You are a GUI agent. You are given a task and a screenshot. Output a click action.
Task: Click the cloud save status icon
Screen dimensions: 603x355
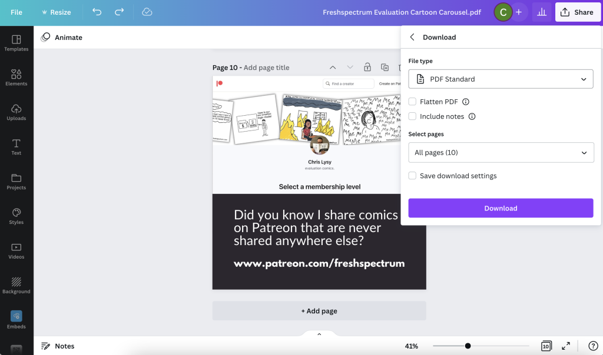click(147, 12)
